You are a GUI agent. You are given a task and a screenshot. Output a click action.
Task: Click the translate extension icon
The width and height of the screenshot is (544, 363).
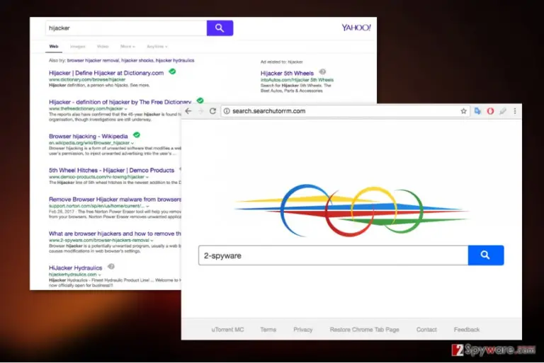[x=477, y=111]
